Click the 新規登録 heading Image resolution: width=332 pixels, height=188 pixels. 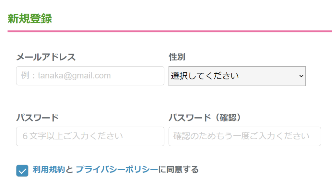30,19
